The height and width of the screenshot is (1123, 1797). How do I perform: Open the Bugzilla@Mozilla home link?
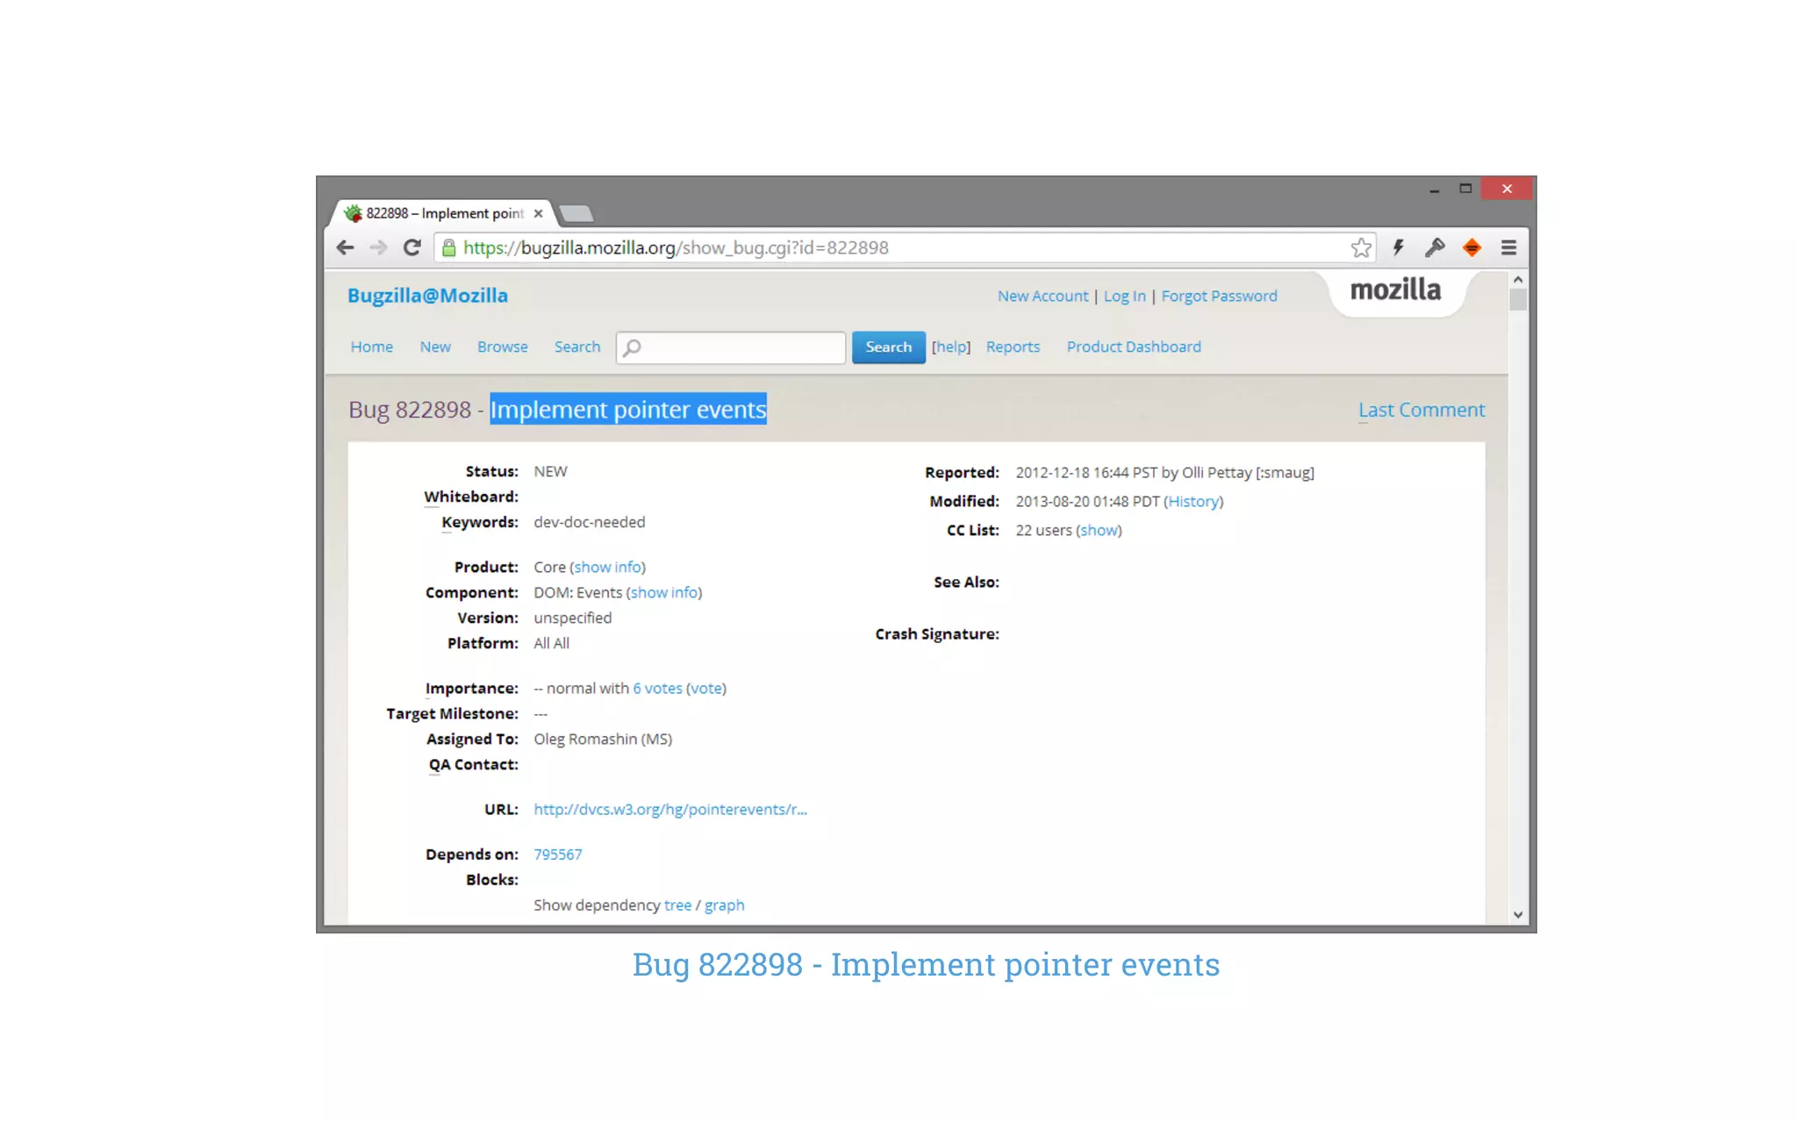[x=427, y=296]
